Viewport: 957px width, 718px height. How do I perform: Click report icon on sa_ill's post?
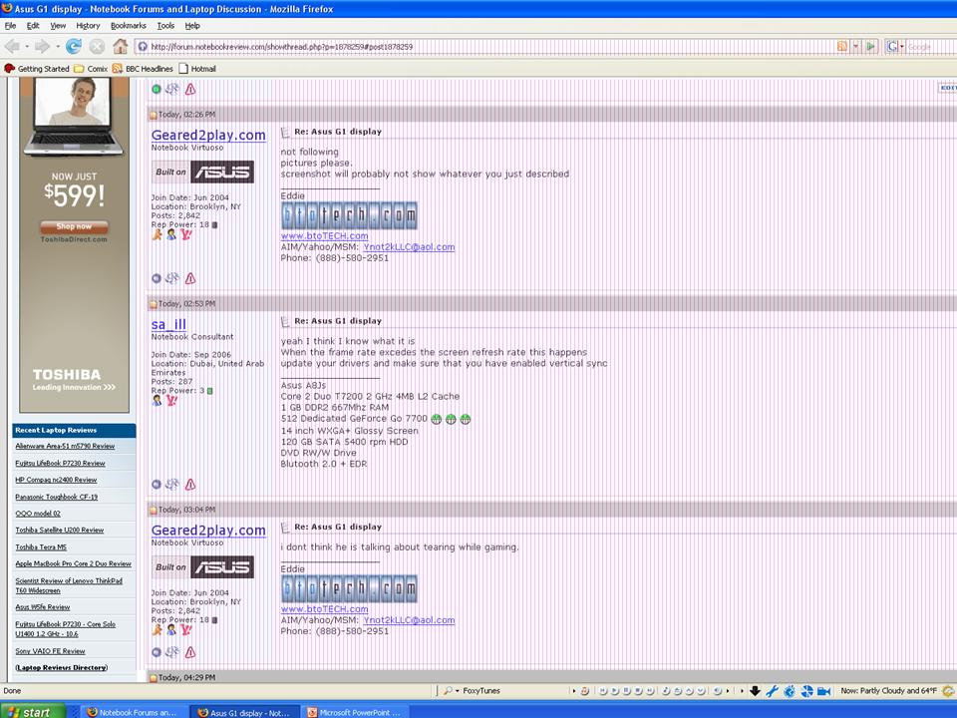[190, 485]
